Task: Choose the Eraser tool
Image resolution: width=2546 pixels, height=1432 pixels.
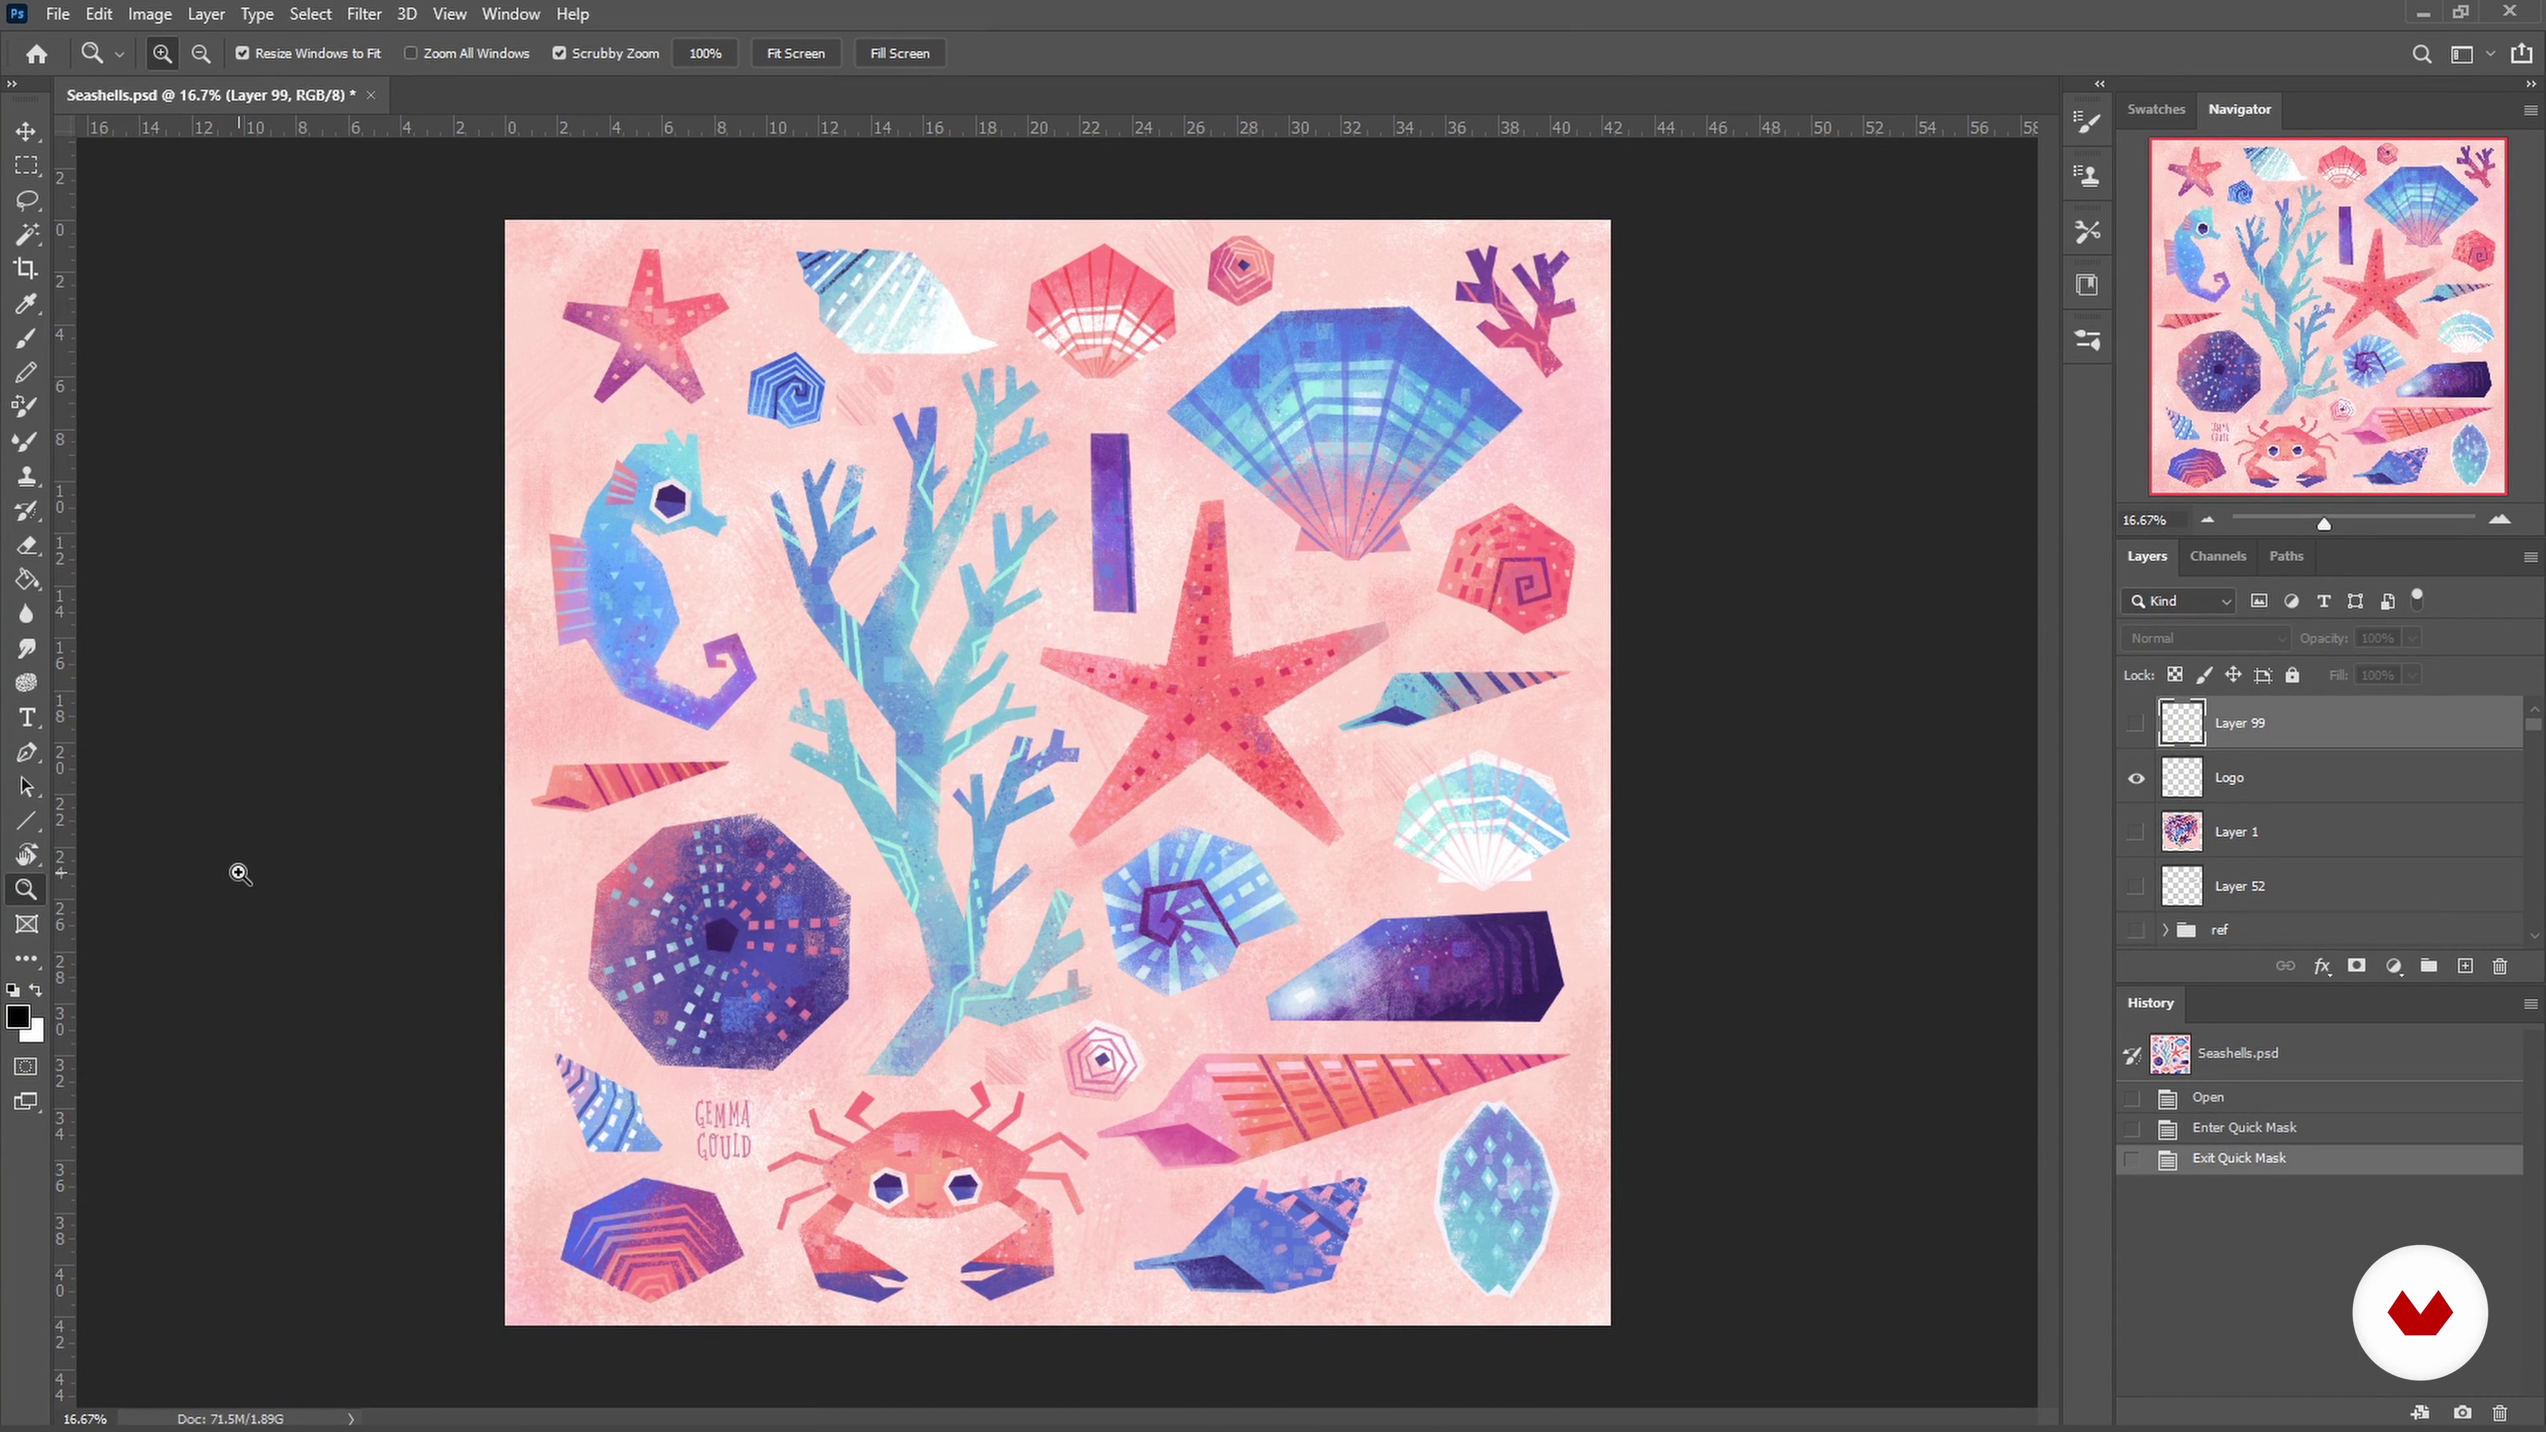Action: 27,546
